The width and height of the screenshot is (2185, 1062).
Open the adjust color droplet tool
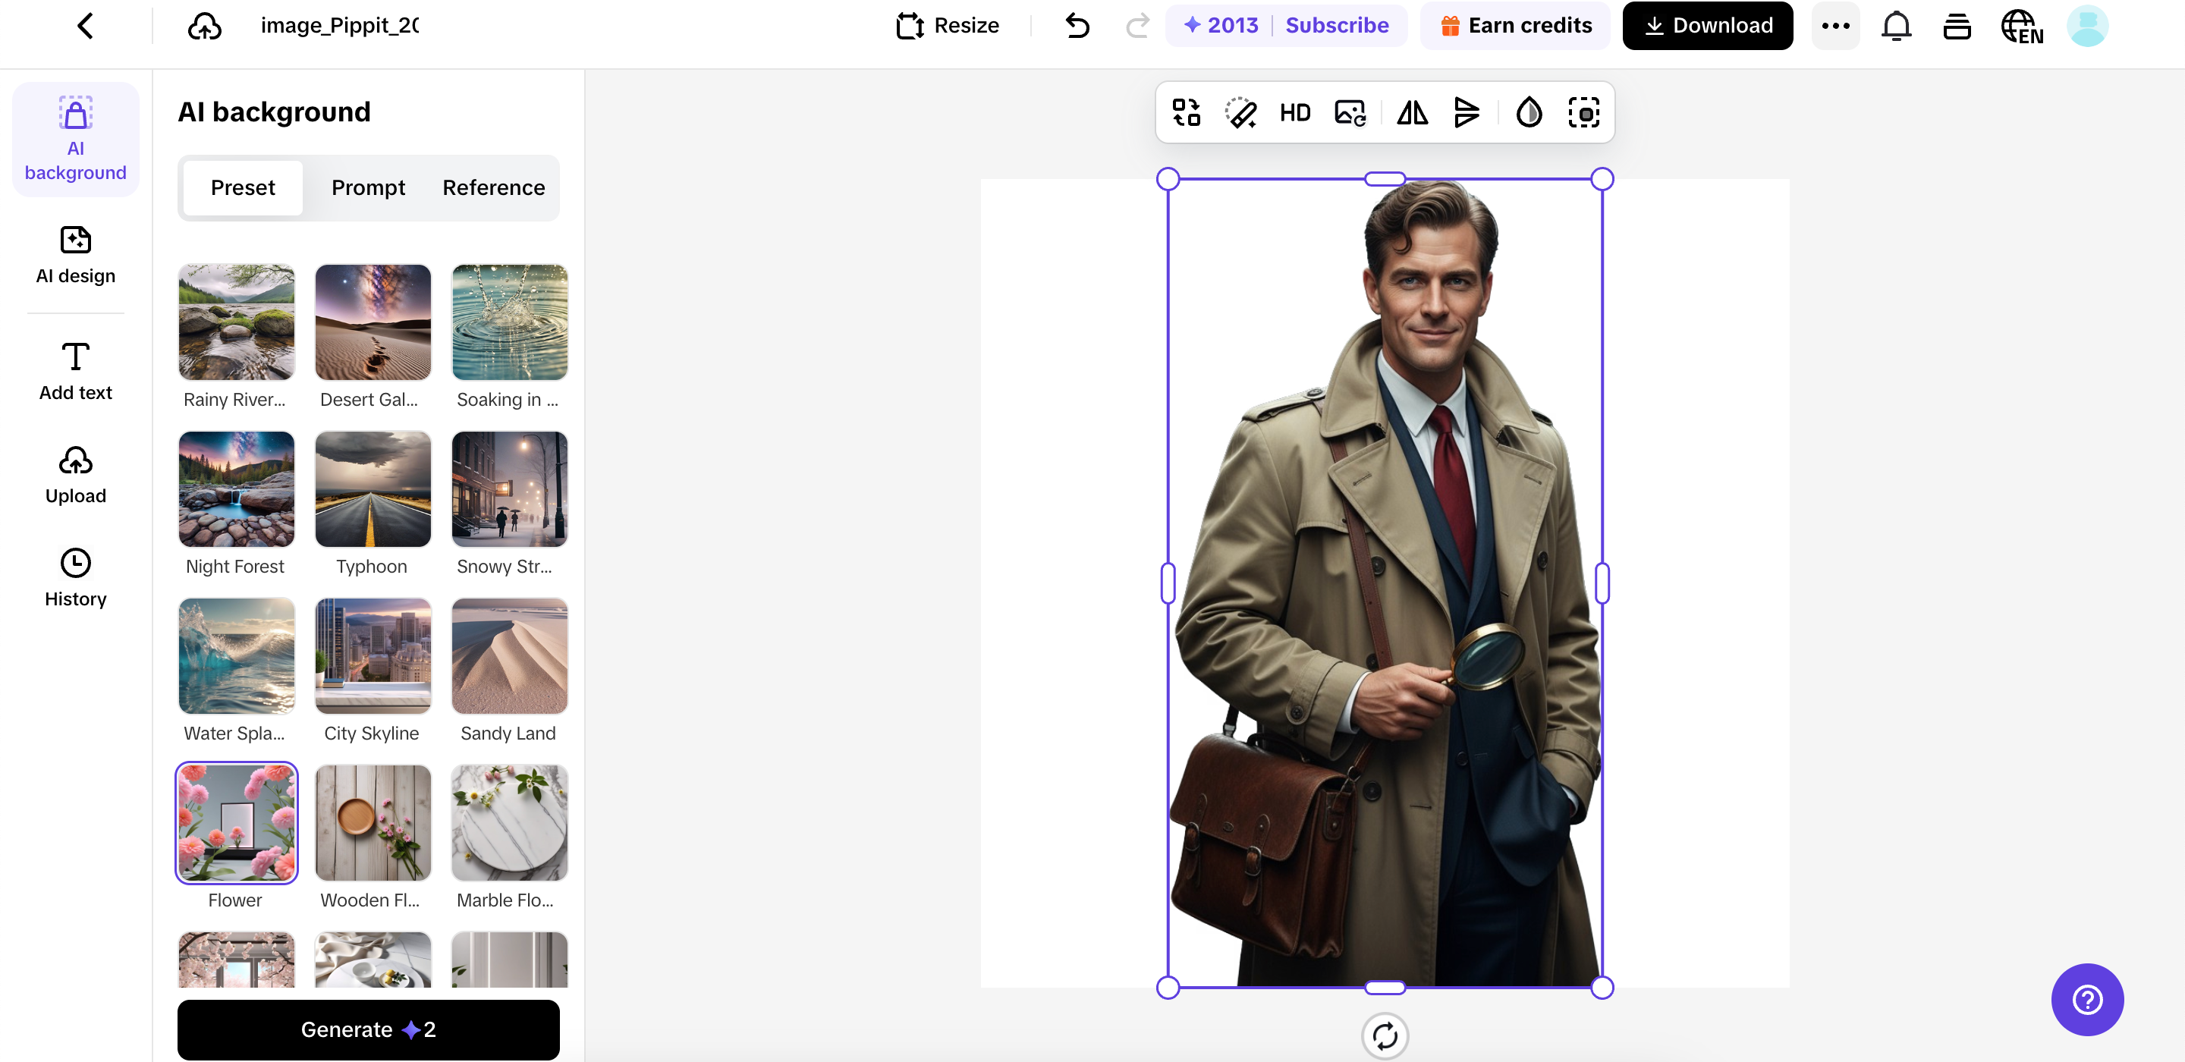(x=1529, y=112)
